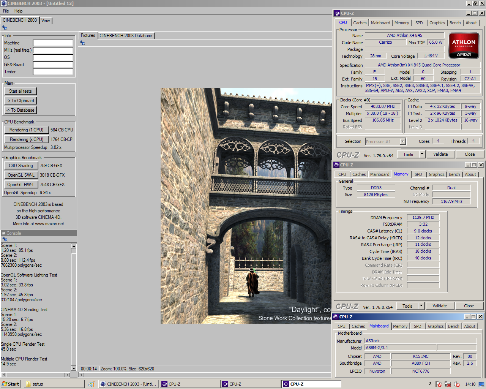
Task: Switch to the CINEBENCH 2003 taskbar button
Action: tap(128, 384)
